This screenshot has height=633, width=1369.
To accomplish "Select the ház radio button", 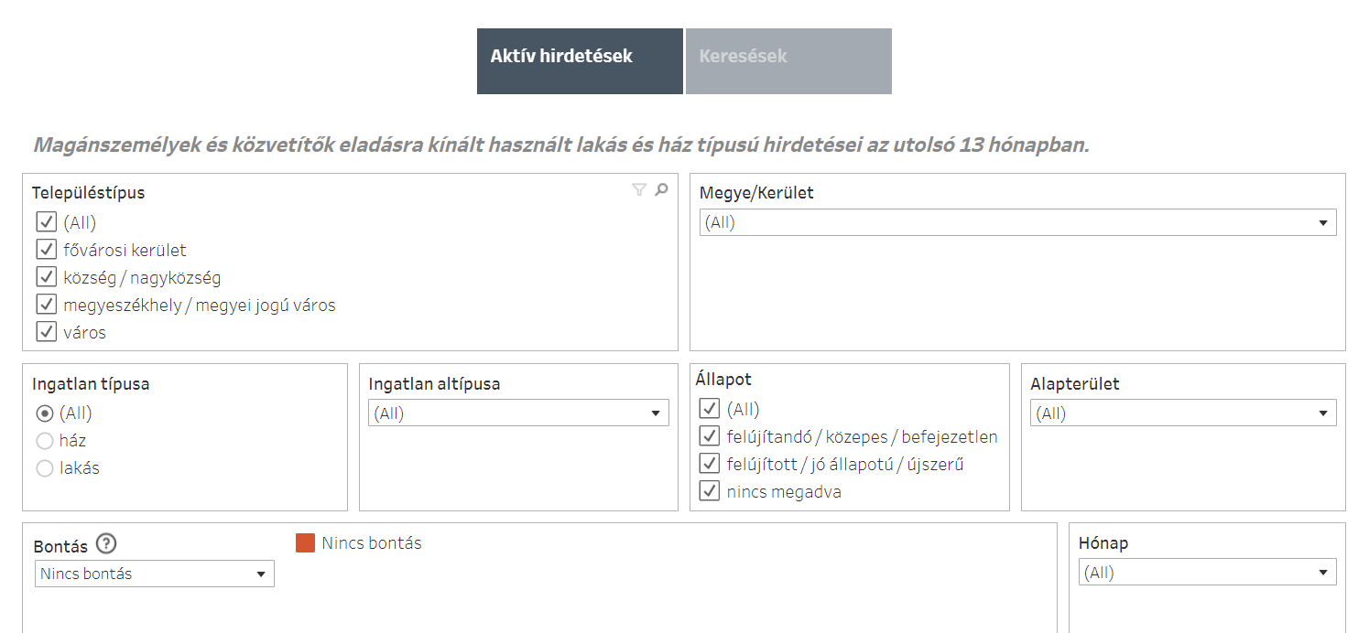I will (x=45, y=441).
